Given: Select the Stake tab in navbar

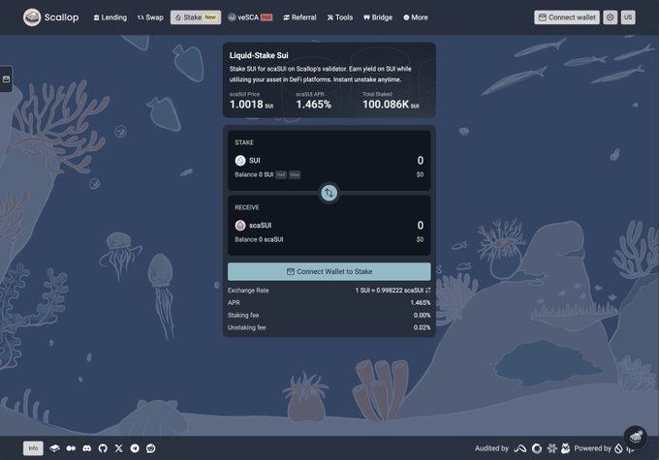Looking at the screenshot, I should tap(196, 17).
